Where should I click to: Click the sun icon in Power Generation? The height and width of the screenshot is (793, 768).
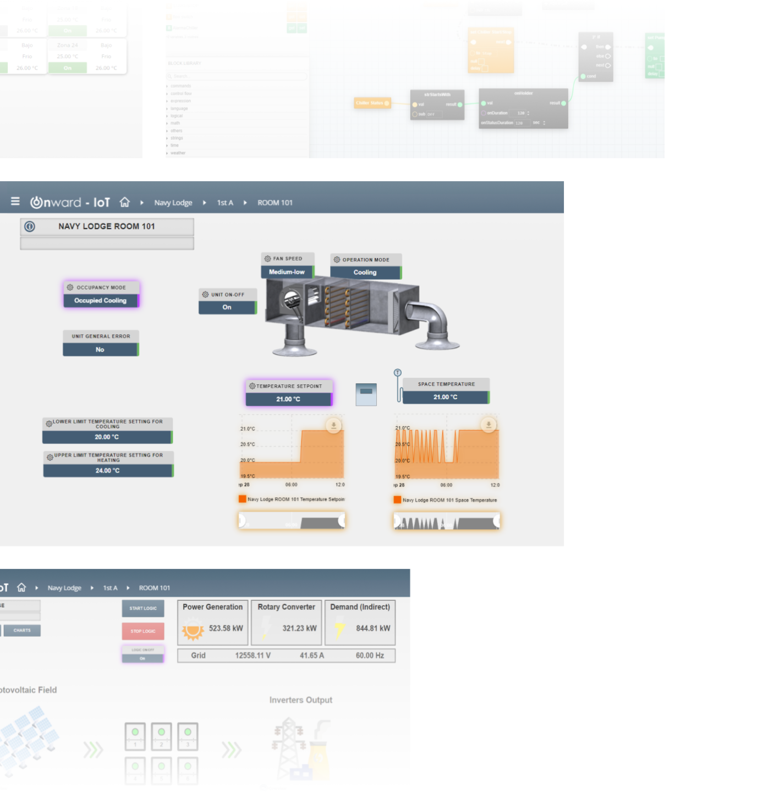[193, 629]
